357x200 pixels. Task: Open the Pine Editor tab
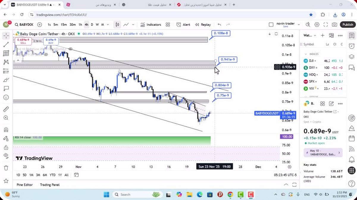[25, 185]
